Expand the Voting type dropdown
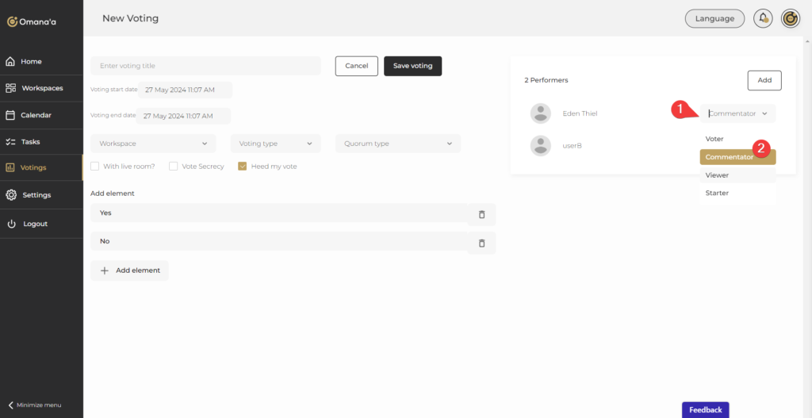The height and width of the screenshot is (418, 812). pyautogui.click(x=275, y=144)
